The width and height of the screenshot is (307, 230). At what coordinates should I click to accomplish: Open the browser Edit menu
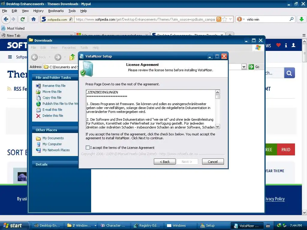(14, 11)
